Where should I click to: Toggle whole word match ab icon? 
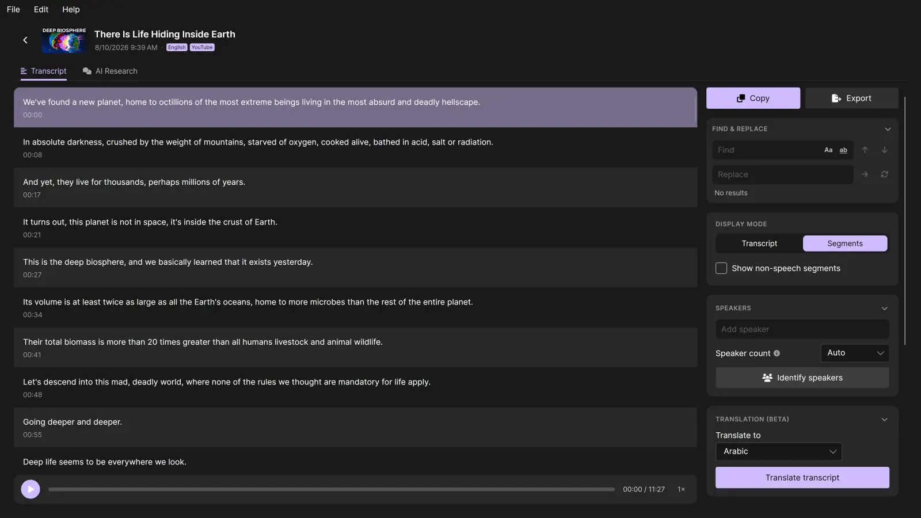(843, 150)
